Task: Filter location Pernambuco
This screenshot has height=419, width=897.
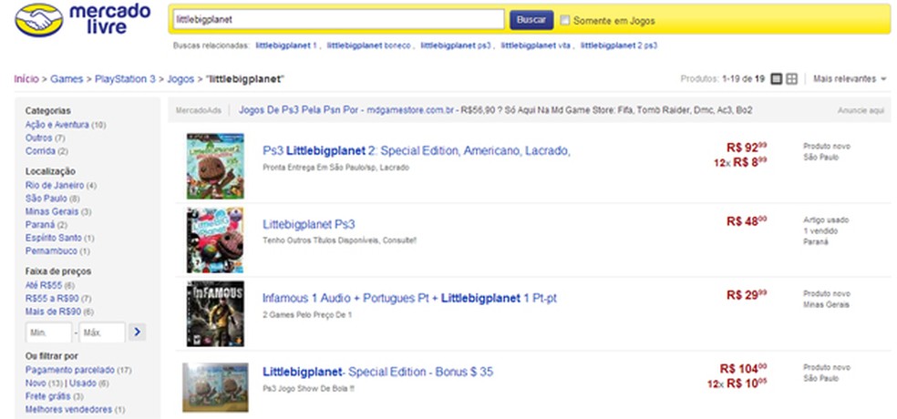Action: [x=51, y=250]
